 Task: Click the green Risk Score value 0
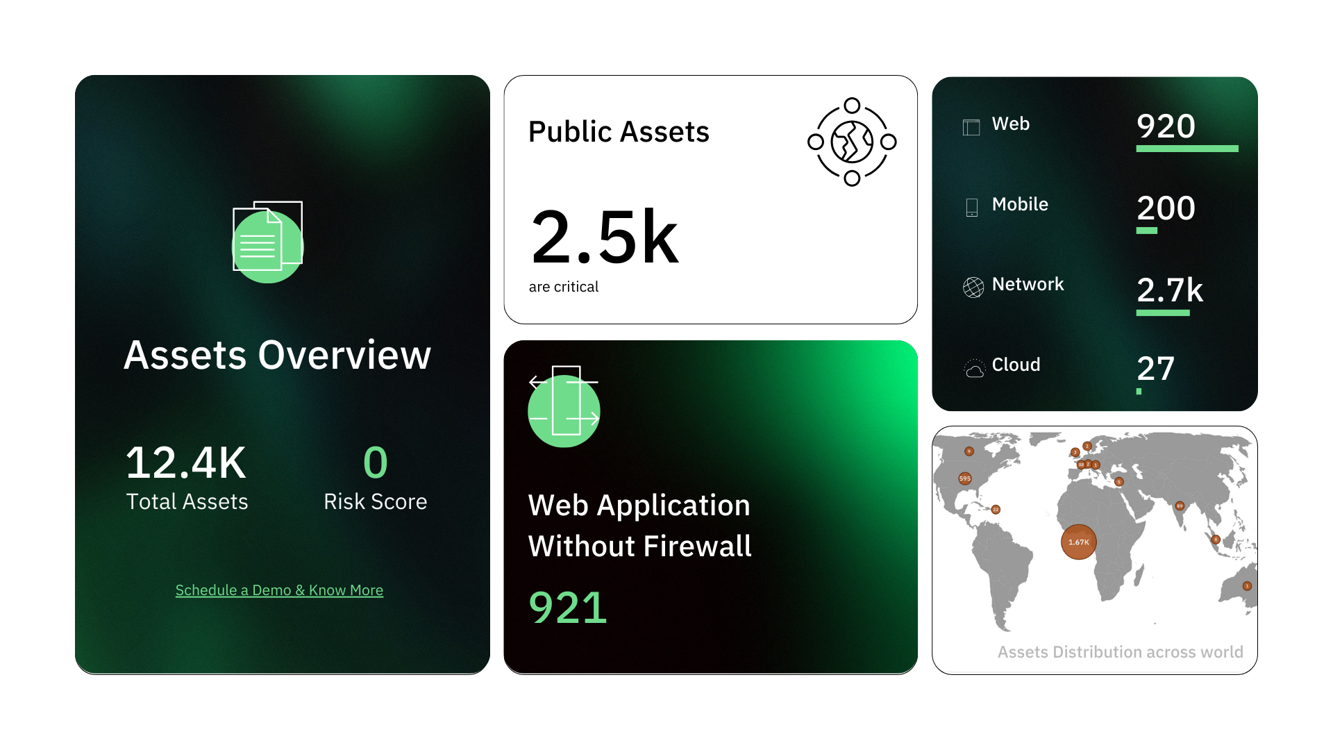(x=375, y=463)
